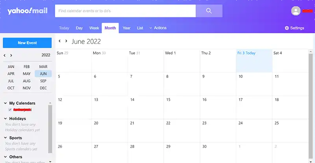
Task: Click the sidebar calendars list scrollbar
Action: [50, 129]
